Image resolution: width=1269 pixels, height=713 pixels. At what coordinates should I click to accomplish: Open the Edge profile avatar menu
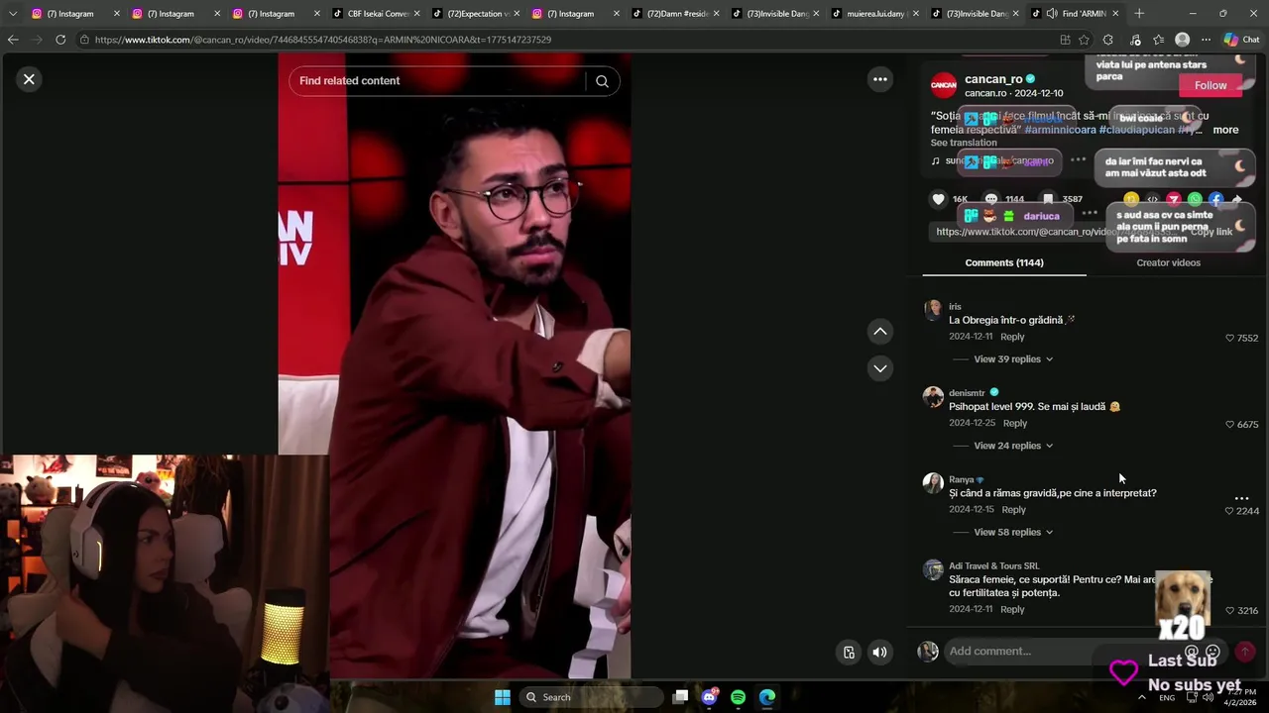point(1182,40)
